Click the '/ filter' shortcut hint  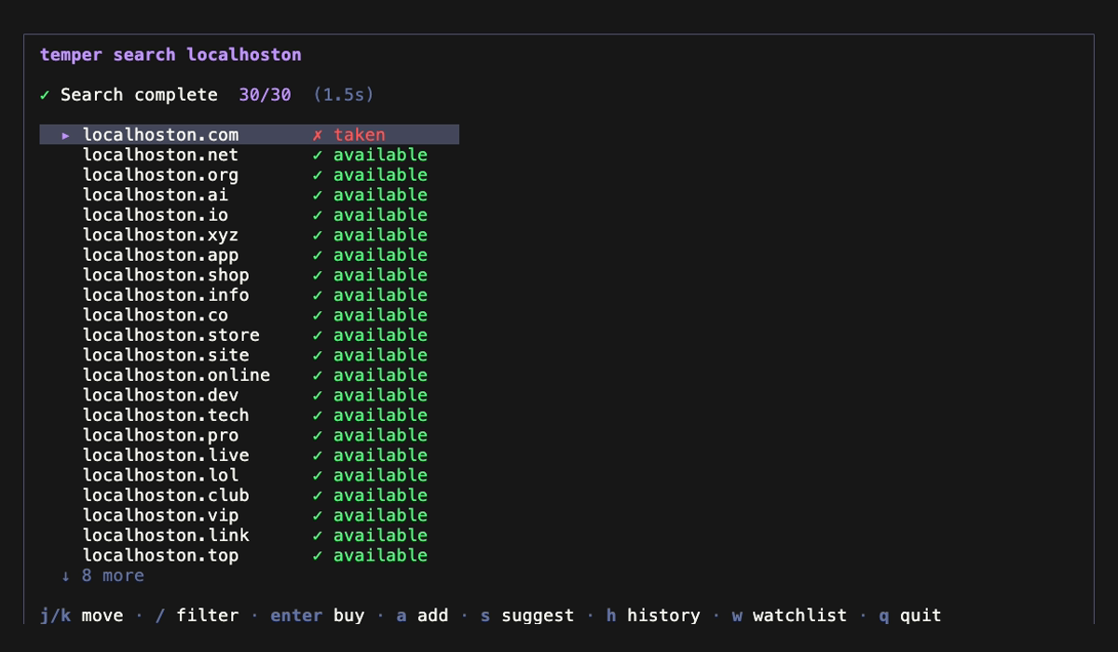(197, 616)
